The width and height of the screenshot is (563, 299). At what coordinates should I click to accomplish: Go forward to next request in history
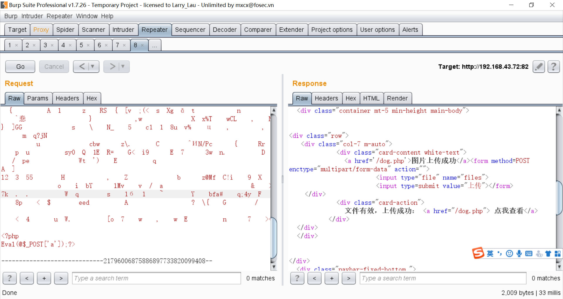coord(113,67)
